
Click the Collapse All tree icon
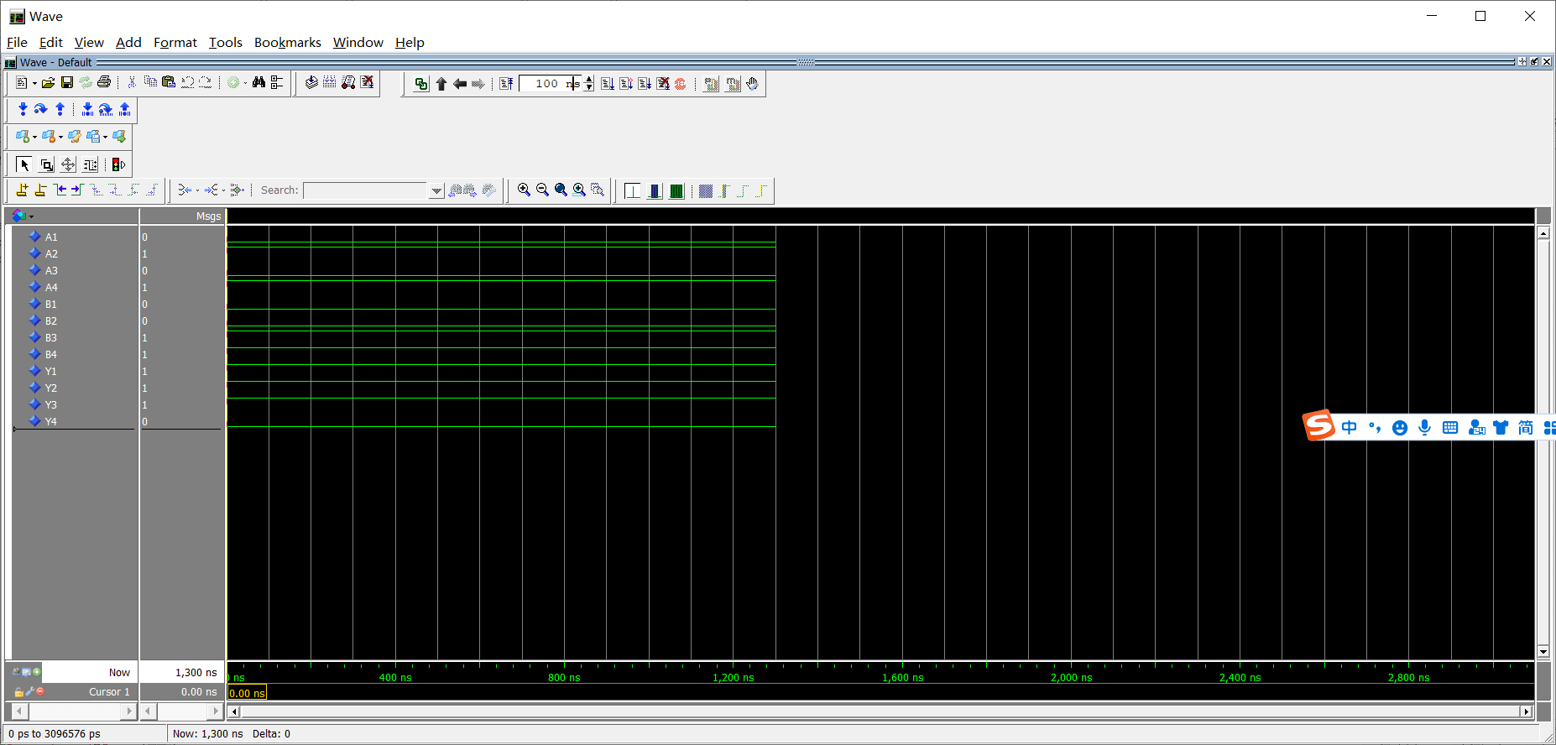(x=277, y=83)
